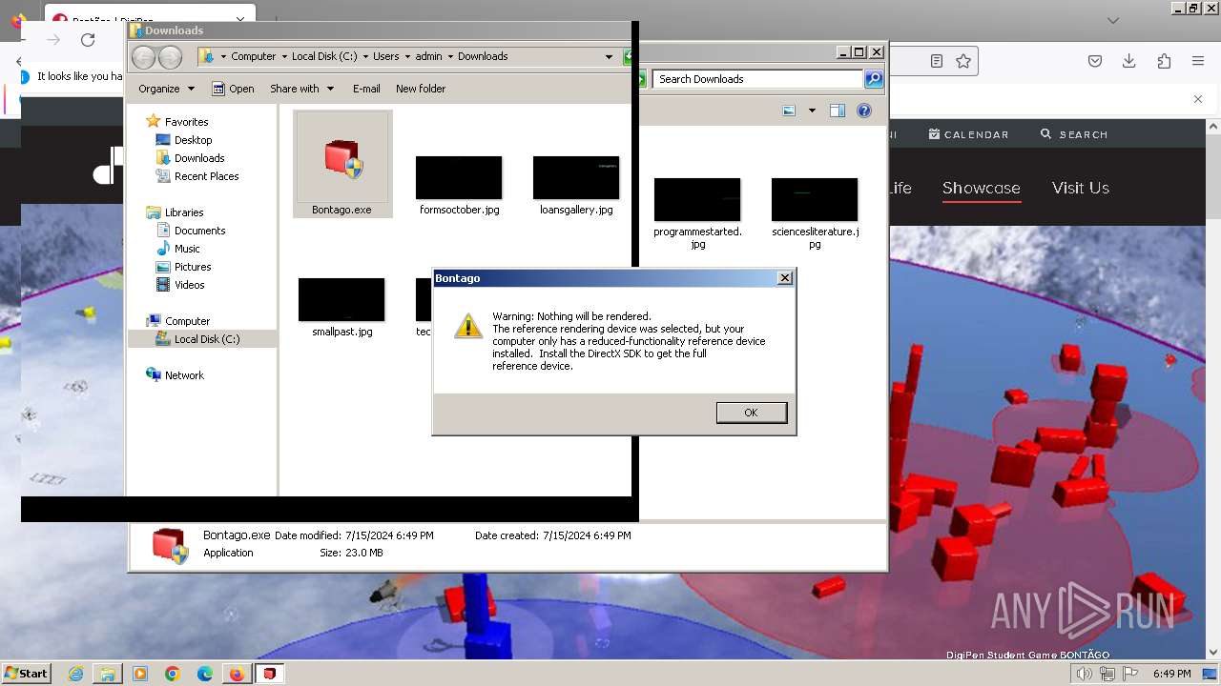Click CALENDAR link on DigiPen site

tap(968, 134)
